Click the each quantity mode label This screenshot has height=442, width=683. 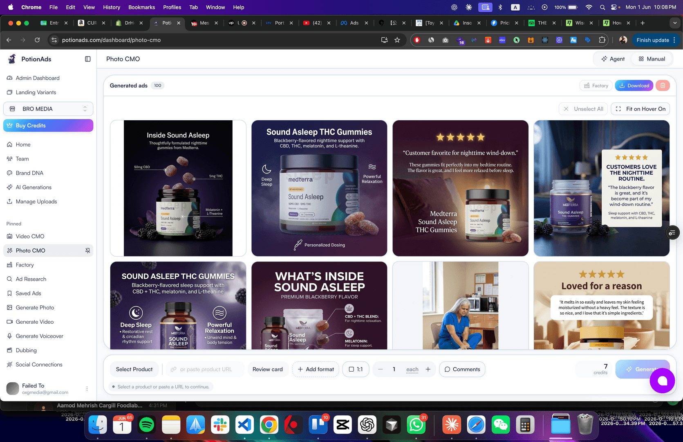pos(412,369)
